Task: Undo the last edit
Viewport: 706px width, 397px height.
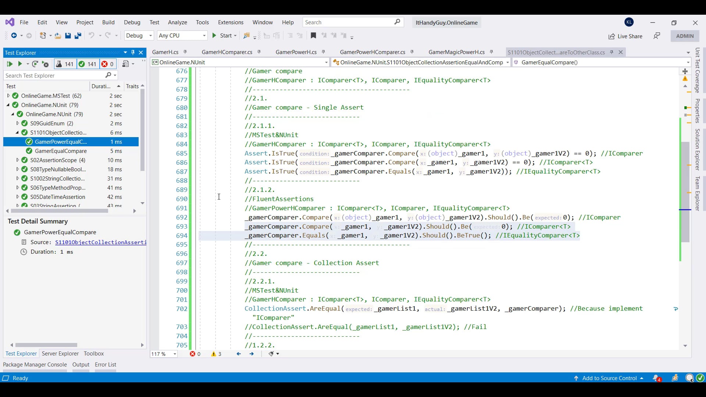Action: [92, 36]
